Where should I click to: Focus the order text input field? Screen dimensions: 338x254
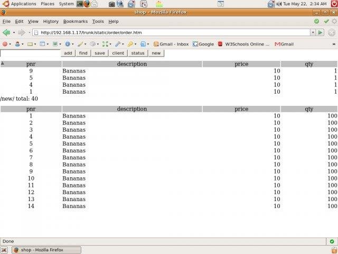coord(30,53)
